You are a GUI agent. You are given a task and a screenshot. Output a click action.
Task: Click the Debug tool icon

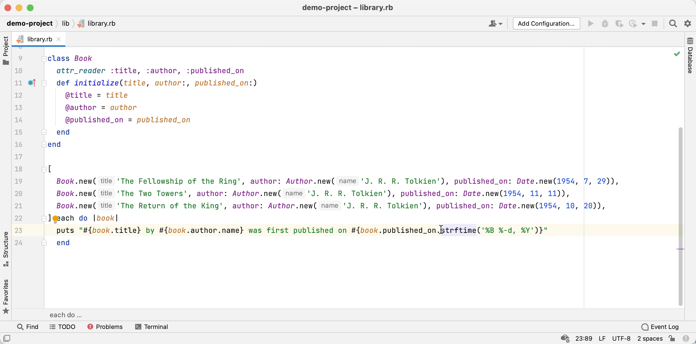(x=605, y=23)
